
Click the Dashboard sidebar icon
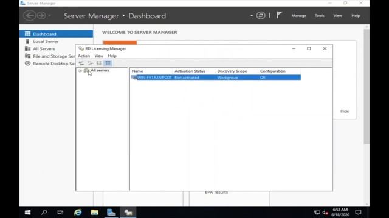coord(27,34)
